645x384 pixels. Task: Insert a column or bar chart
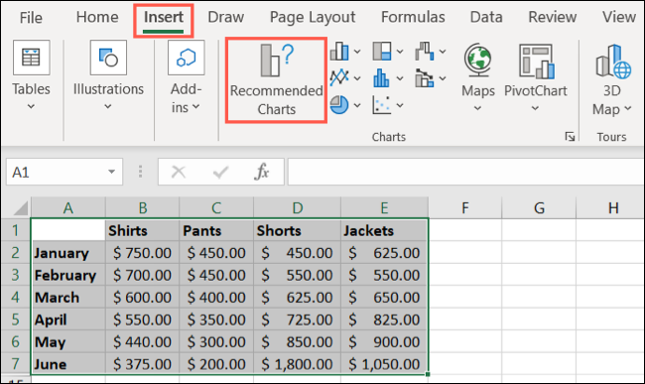point(339,52)
